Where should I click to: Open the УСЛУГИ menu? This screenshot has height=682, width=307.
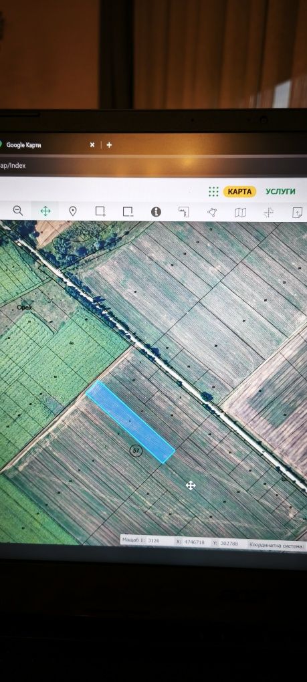[280, 192]
